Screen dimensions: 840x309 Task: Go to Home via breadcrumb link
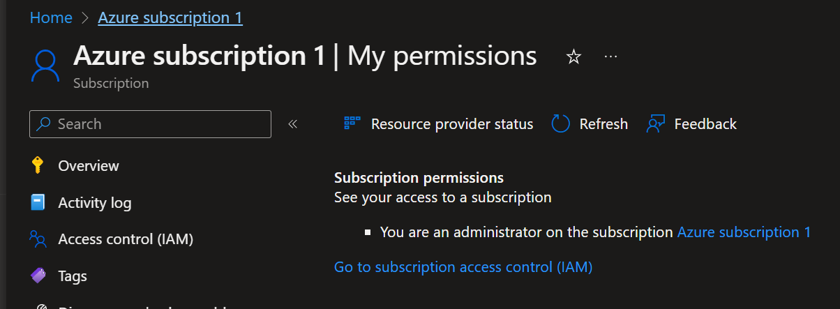(x=51, y=17)
